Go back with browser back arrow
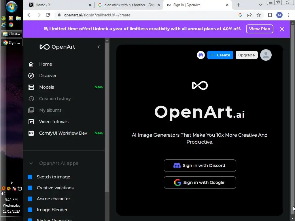Screen dimensions: 295x221 click(x=29, y=15)
